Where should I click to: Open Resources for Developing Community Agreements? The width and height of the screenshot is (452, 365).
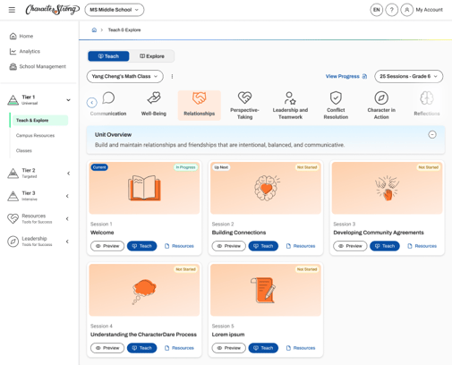(422, 246)
